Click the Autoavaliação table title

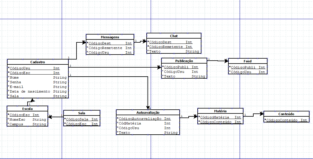[148, 112]
